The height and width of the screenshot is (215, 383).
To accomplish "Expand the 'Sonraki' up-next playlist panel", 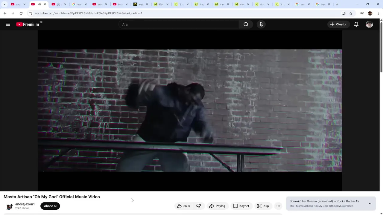I will [x=370, y=203].
